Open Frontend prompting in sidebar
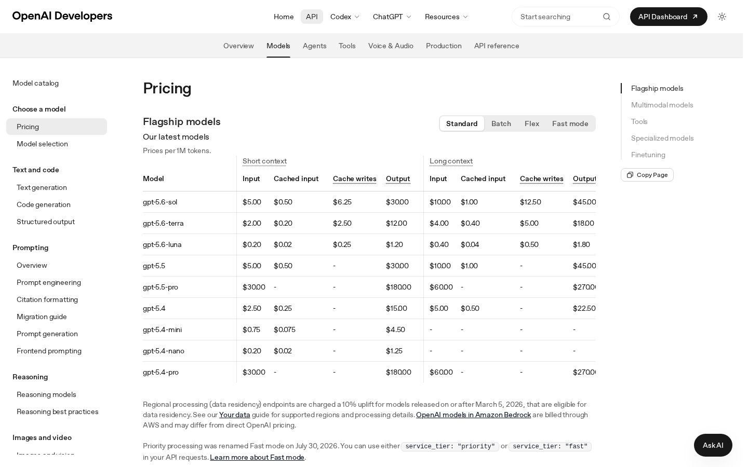 (x=57, y=351)
